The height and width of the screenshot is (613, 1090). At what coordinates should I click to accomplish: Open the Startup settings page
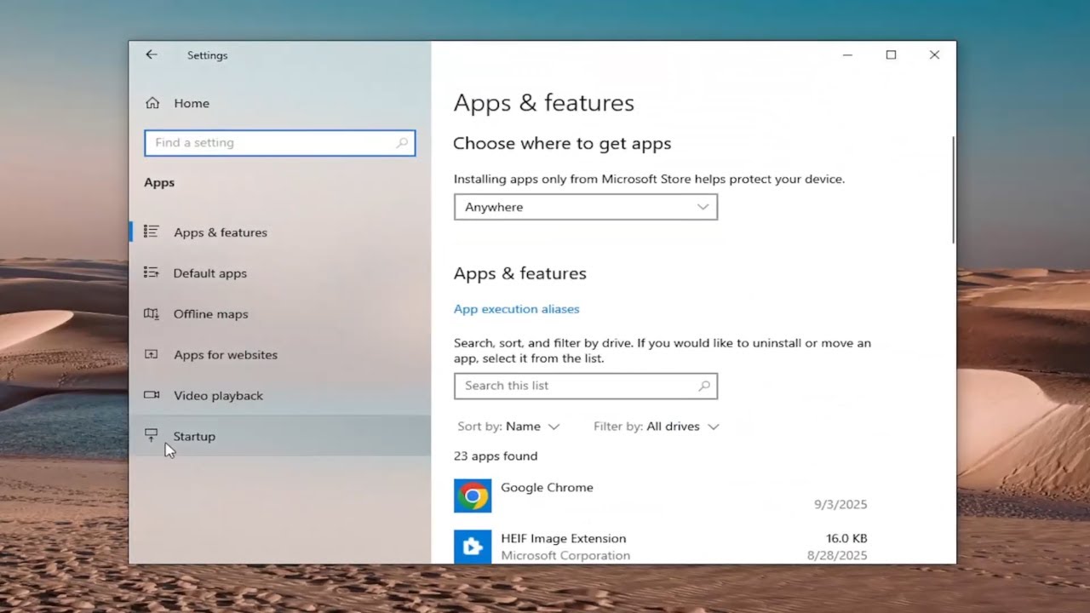280,436
